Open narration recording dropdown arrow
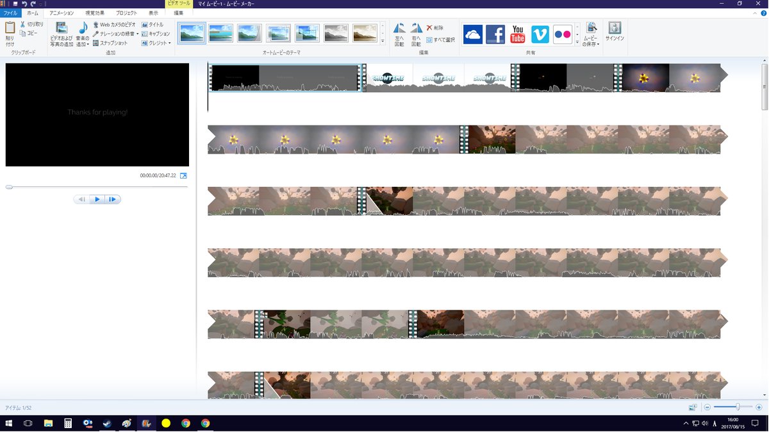769x432 pixels. tap(137, 34)
